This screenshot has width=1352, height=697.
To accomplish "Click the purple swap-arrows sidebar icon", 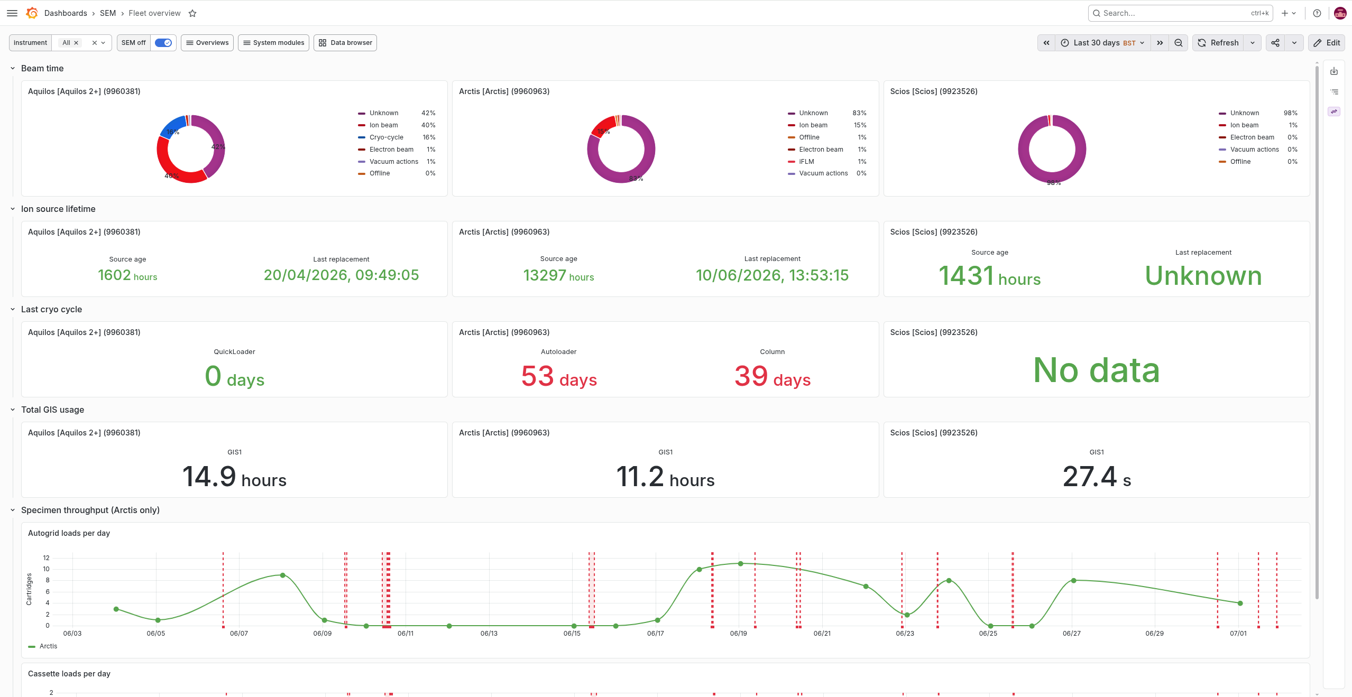I will pos(1334,111).
